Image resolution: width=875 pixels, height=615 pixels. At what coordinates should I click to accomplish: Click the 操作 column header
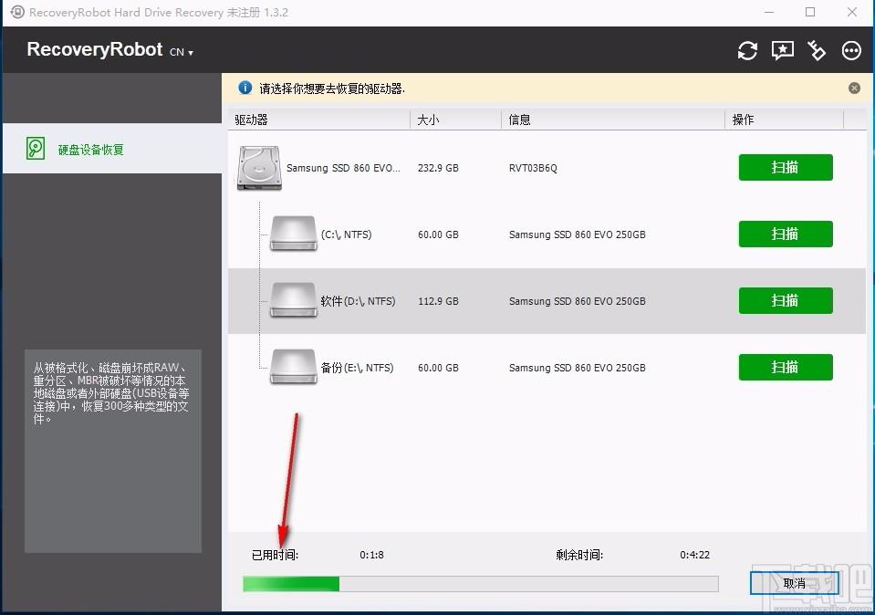pyautogui.click(x=784, y=120)
